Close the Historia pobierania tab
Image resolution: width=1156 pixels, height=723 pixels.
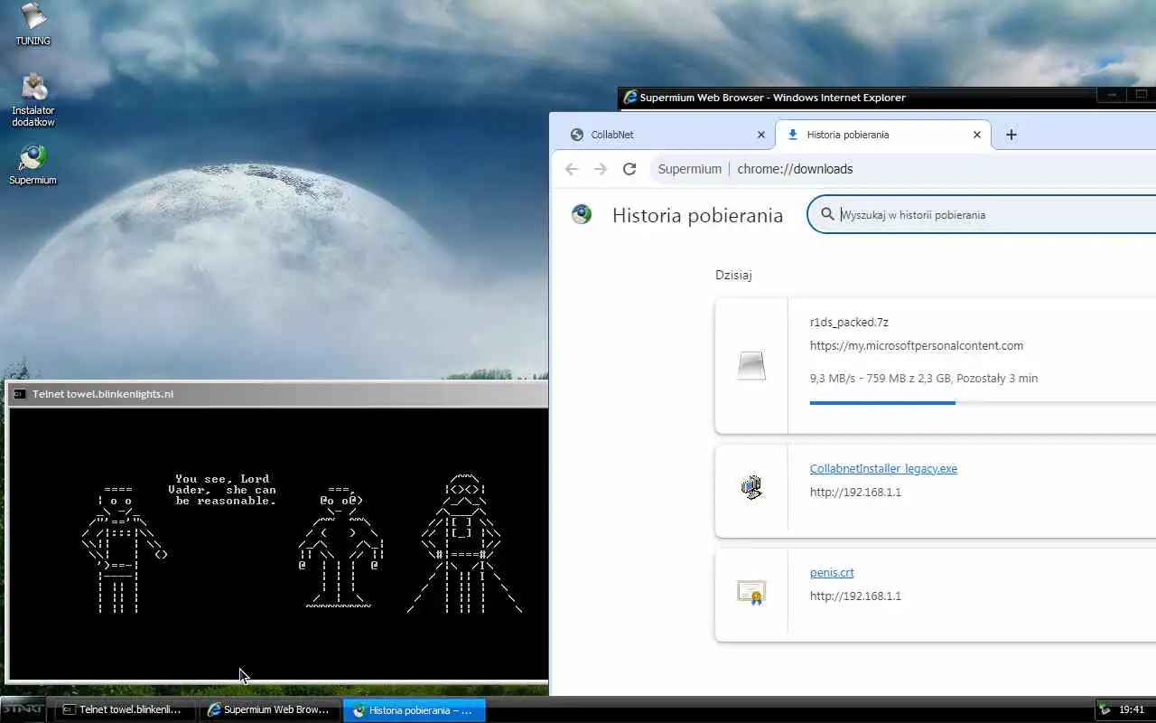[976, 135]
